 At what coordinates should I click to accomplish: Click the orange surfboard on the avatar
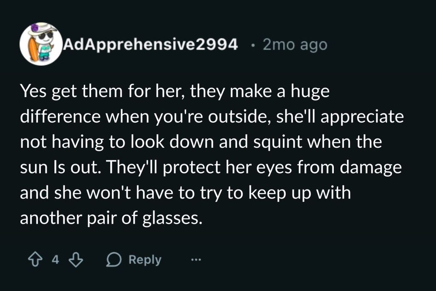point(32,48)
